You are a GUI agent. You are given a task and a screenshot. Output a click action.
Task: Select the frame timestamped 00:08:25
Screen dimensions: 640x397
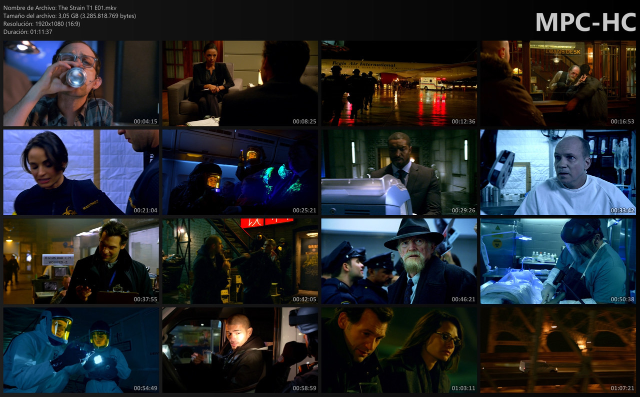click(x=240, y=83)
